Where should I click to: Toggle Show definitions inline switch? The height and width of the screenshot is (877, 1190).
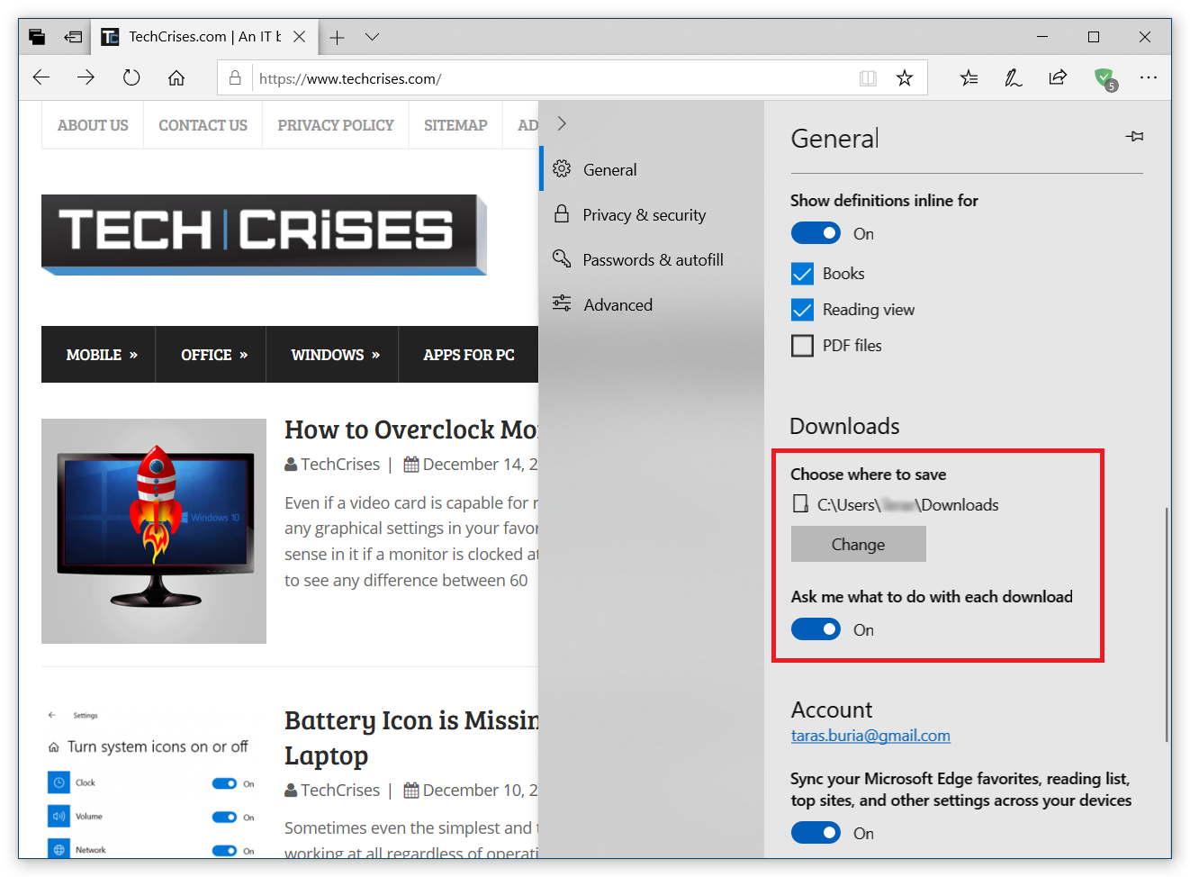[816, 233]
